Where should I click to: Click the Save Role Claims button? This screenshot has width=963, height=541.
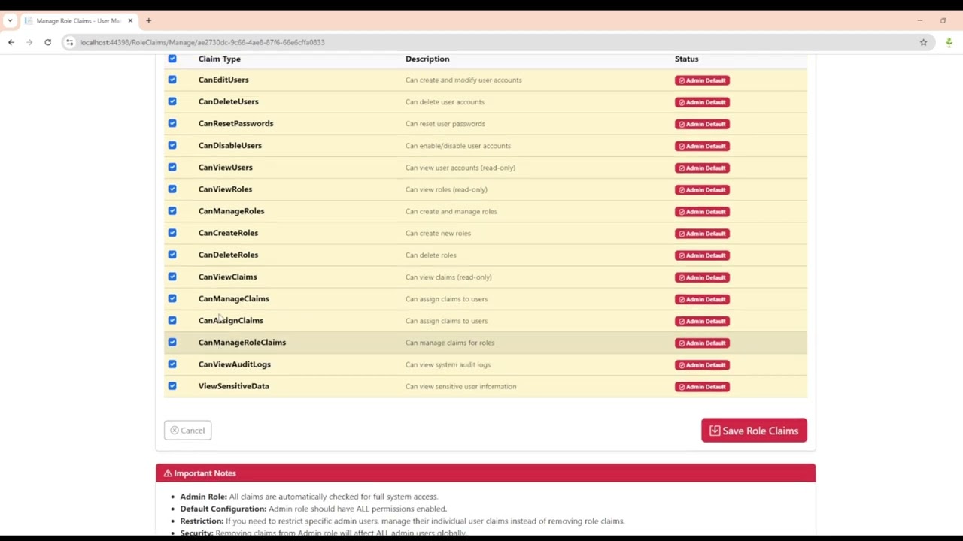click(x=754, y=431)
